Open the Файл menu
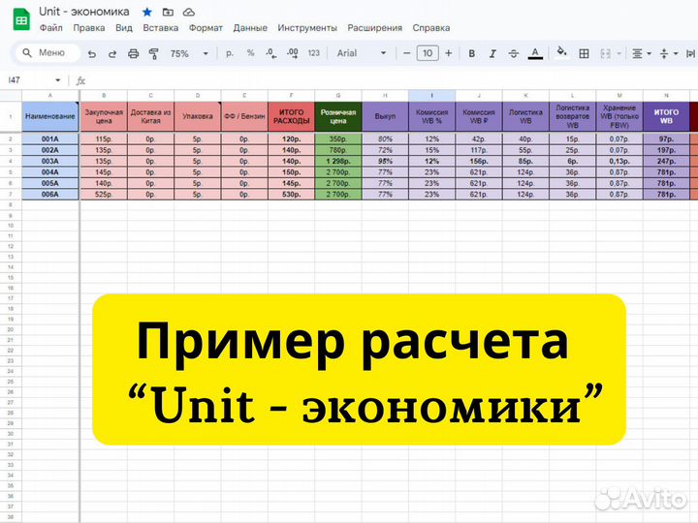 point(51,27)
